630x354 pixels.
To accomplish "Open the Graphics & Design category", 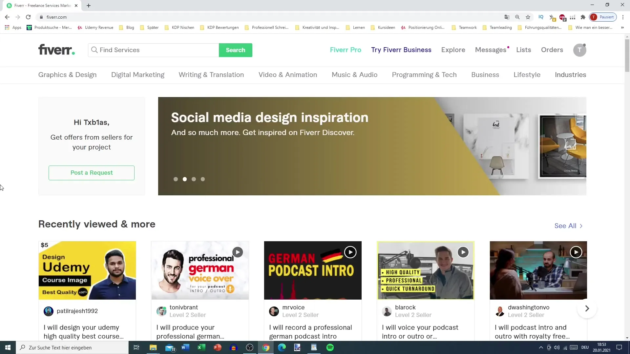I will 68,75.
